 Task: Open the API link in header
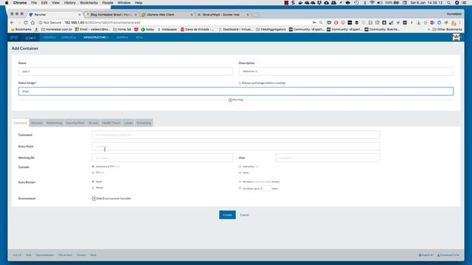click(x=139, y=38)
